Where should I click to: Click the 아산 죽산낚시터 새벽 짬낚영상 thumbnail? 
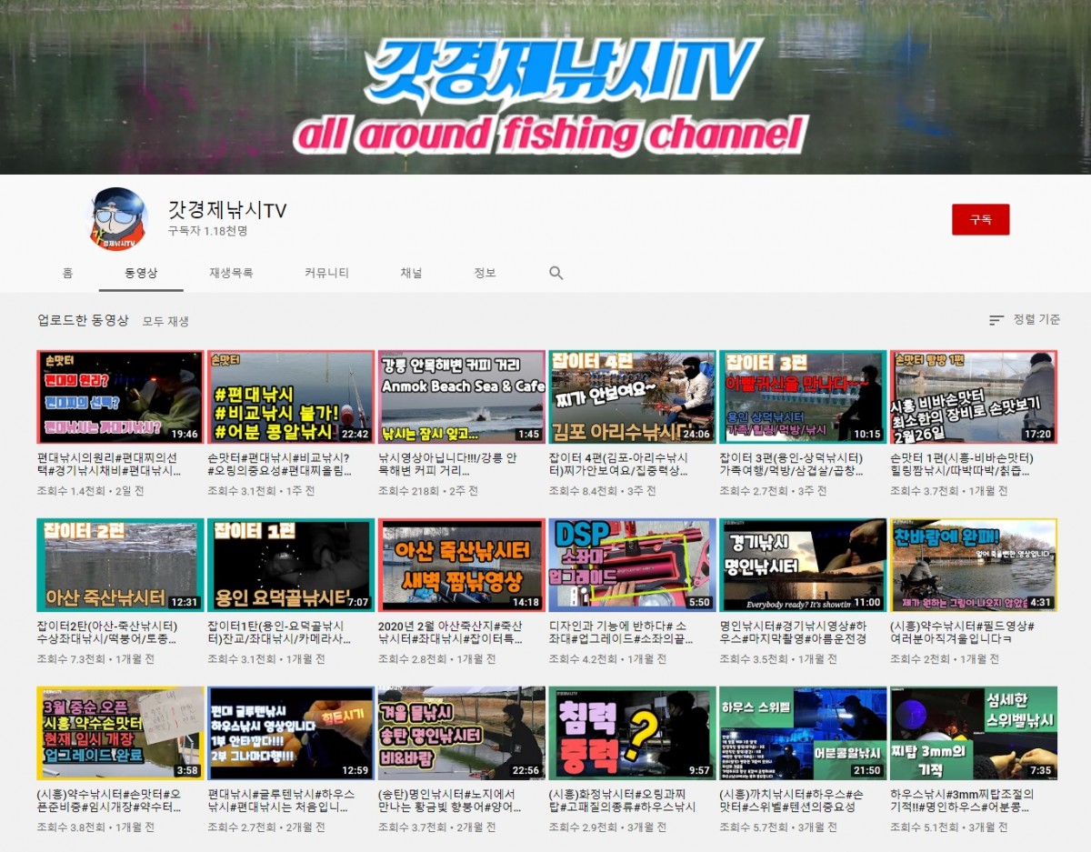pyautogui.click(x=461, y=565)
